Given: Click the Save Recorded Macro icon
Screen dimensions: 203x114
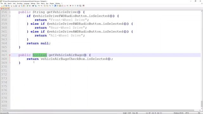Looking at the screenshot, I should point(80,6).
